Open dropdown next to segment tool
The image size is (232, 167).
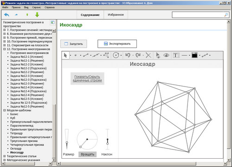click(91, 55)
